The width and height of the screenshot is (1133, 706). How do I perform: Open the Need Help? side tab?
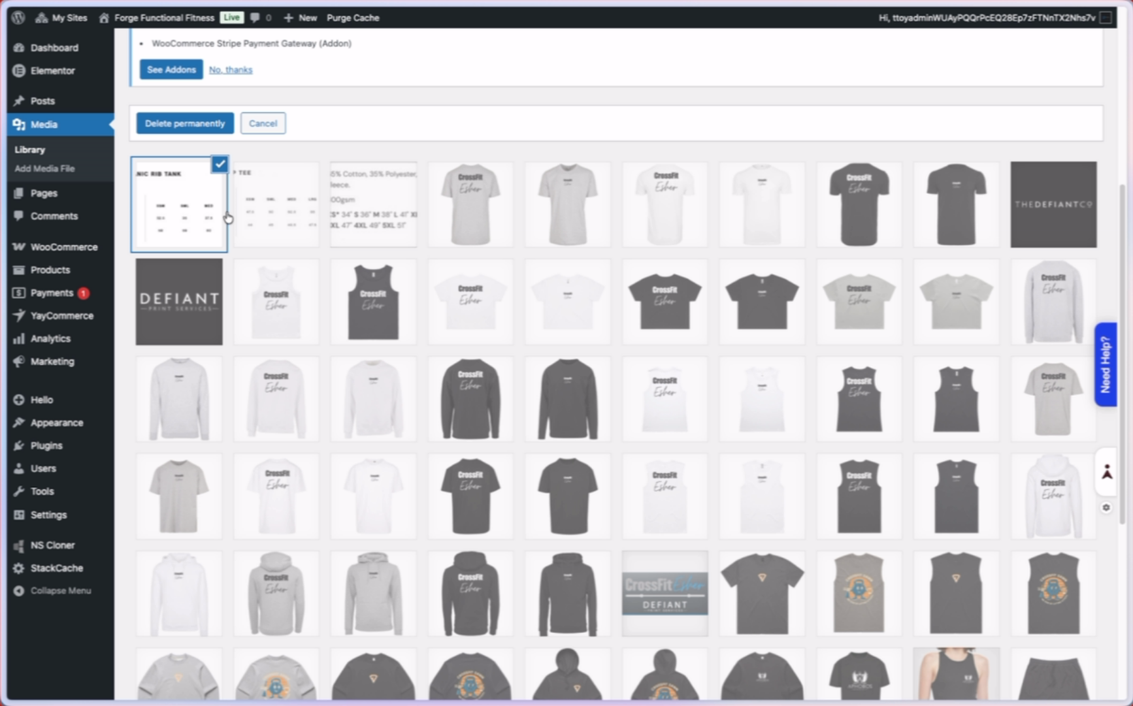tap(1106, 364)
